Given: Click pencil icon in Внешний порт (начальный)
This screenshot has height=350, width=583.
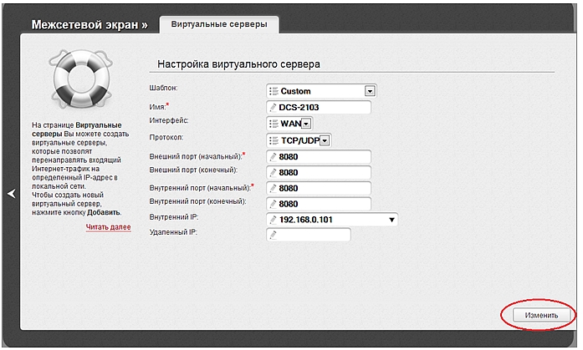Looking at the screenshot, I should coord(273,156).
